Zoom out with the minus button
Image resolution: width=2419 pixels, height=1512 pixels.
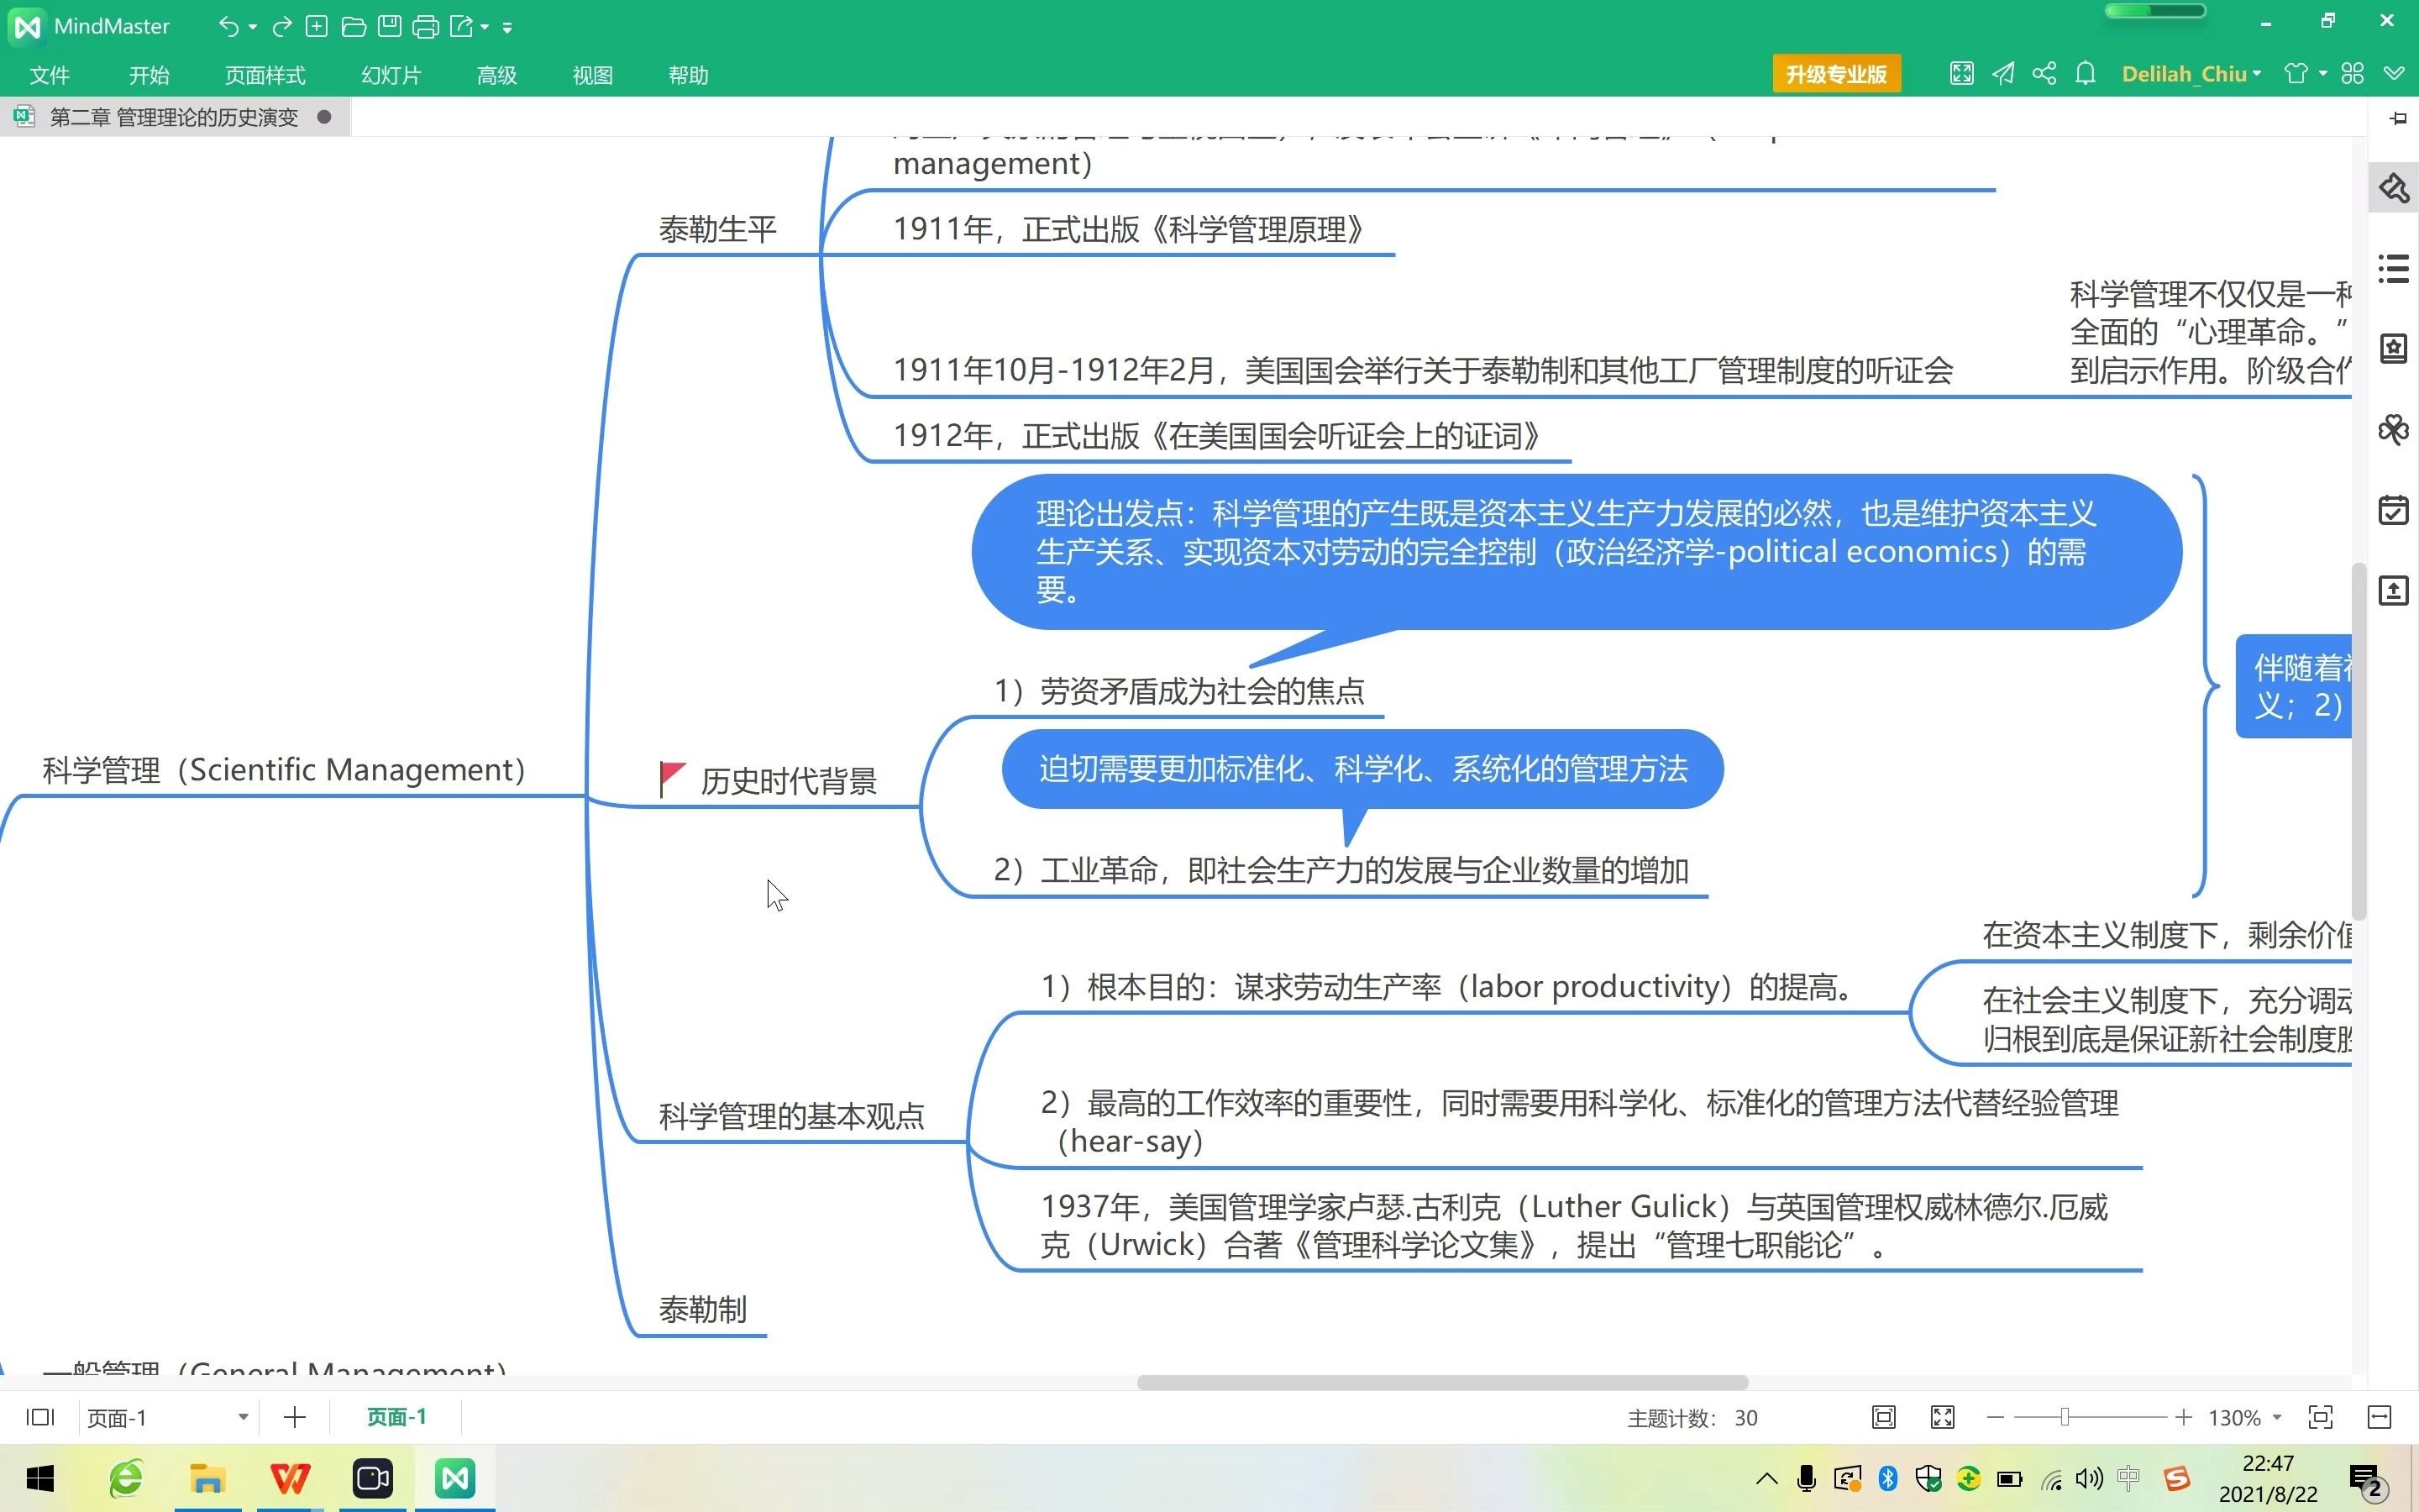pos(1995,1417)
